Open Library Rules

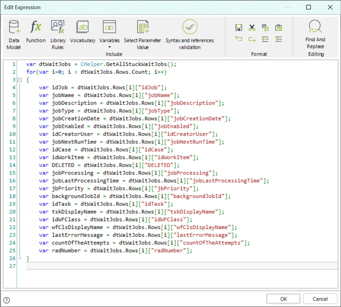[x=58, y=35]
